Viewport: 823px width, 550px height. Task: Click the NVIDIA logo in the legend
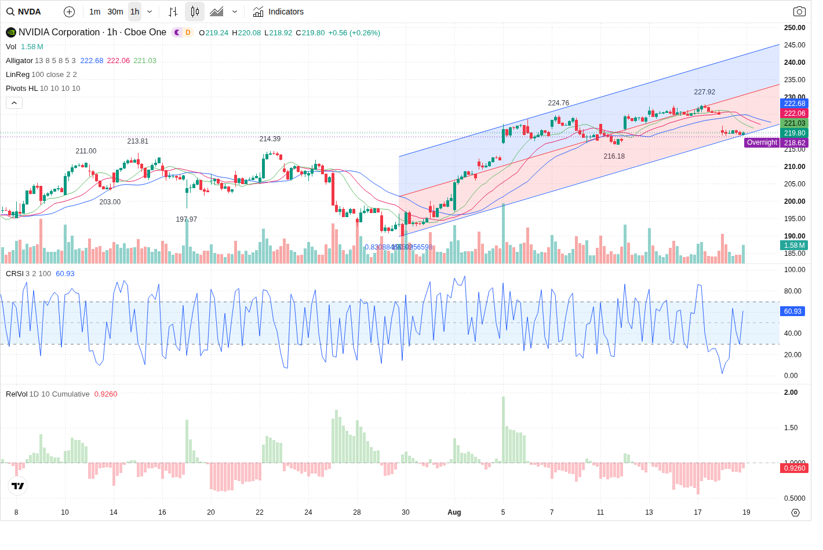pyautogui.click(x=11, y=32)
